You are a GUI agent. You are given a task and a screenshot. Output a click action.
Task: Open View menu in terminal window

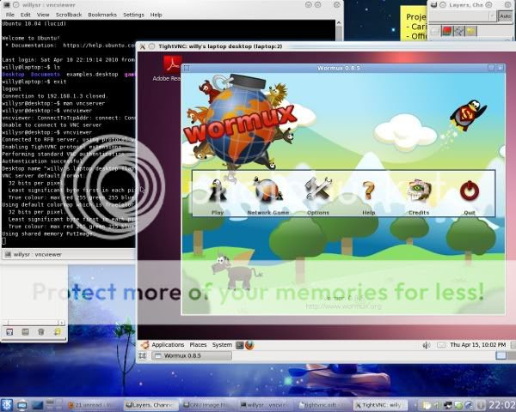(43, 15)
